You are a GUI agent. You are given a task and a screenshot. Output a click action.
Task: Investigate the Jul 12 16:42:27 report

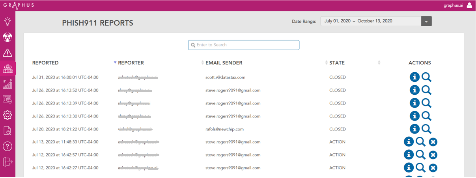point(421,168)
